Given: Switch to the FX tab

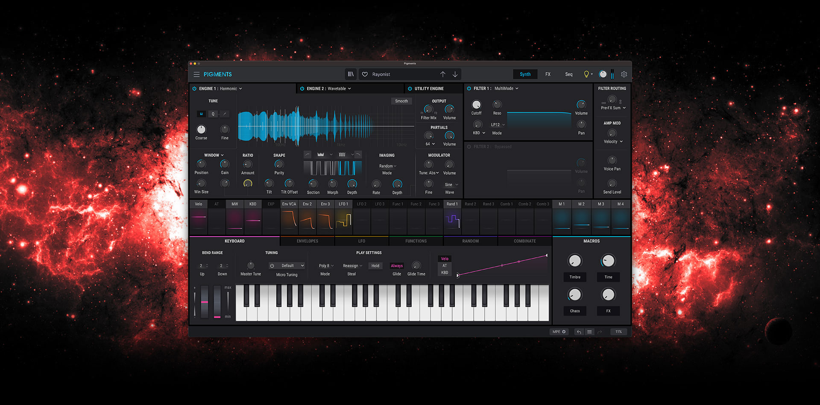Looking at the screenshot, I should click(x=548, y=74).
